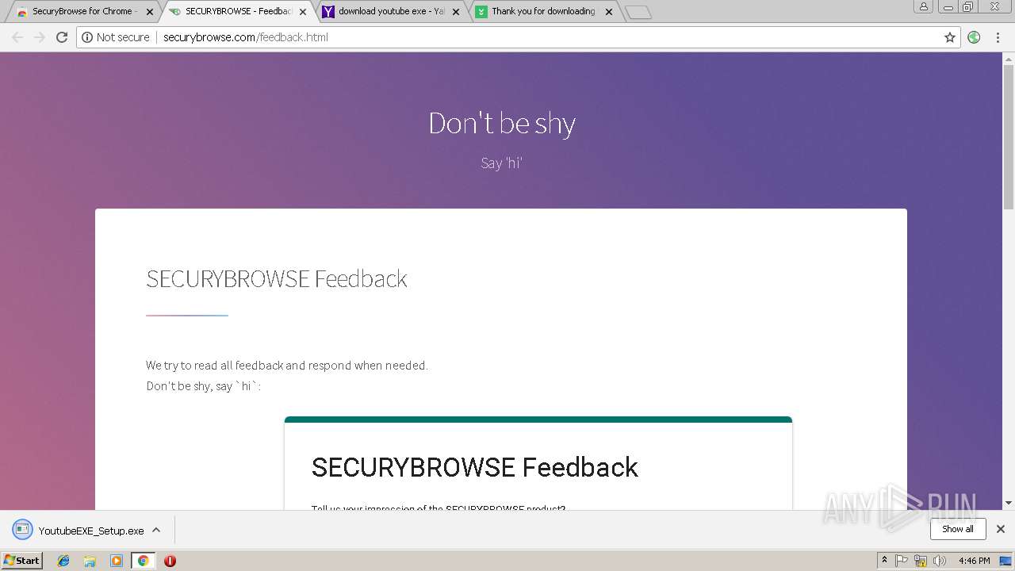
Task: Open the Windows Start menu
Action: click(21, 561)
